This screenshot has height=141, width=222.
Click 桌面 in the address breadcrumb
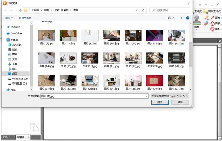click(x=46, y=10)
